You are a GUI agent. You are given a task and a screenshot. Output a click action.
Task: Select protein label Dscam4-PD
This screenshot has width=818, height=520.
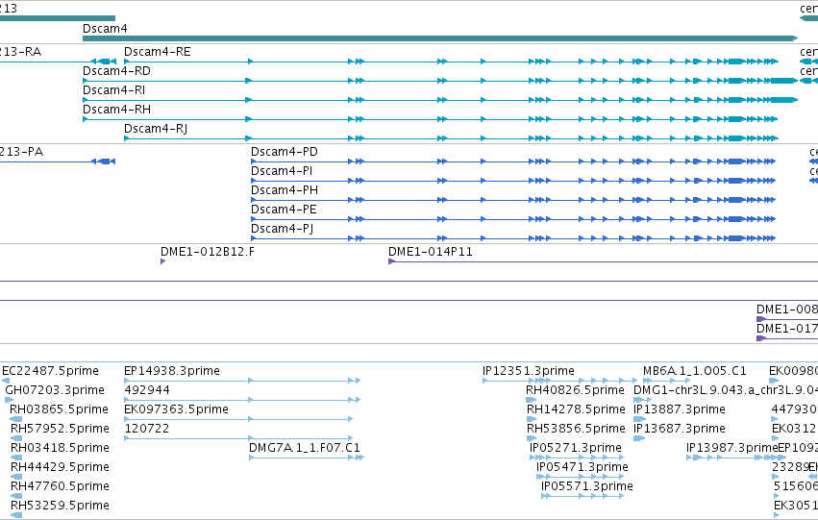tap(285, 152)
